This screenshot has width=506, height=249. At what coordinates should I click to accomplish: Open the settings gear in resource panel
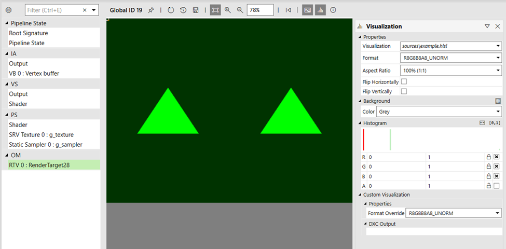(x=9, y=10)
